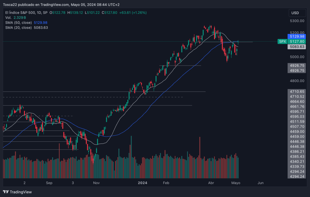Click the 5300.00 label on price axis
This screenshot has width=310, height=197.
click(x=297, y=21)
